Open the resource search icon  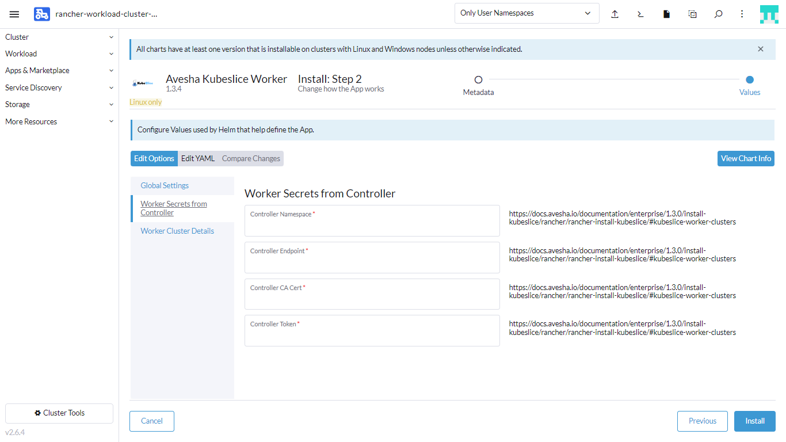[718, 14]
